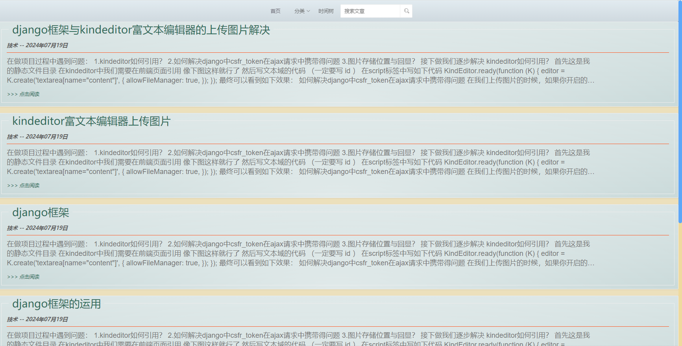The height and width of the screenshot is (346, 682).
Task: Click 点击阅读 under the django框架 article
Action: 24,277
